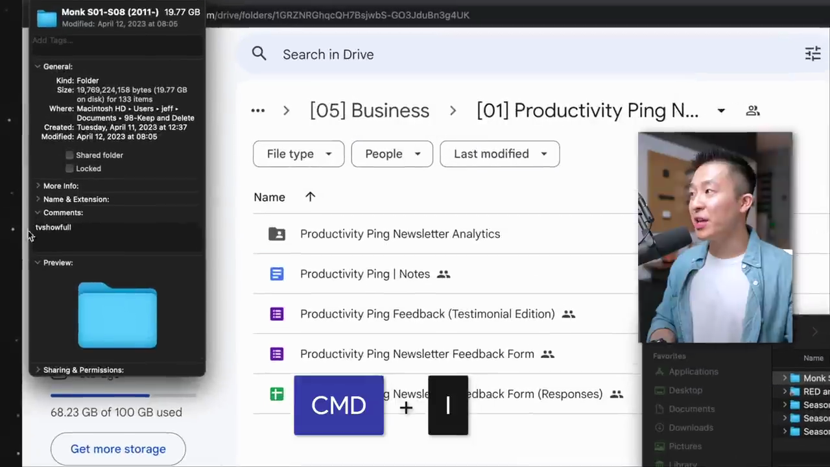Click the Get more storage button
Screen dimensions: 830x467
(118, 449)
